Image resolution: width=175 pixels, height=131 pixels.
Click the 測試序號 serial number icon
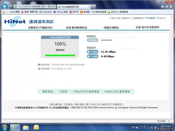pyautogui.click(x=39, y=65)
